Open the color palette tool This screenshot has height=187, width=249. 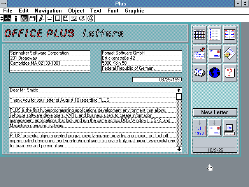[90, 18]
